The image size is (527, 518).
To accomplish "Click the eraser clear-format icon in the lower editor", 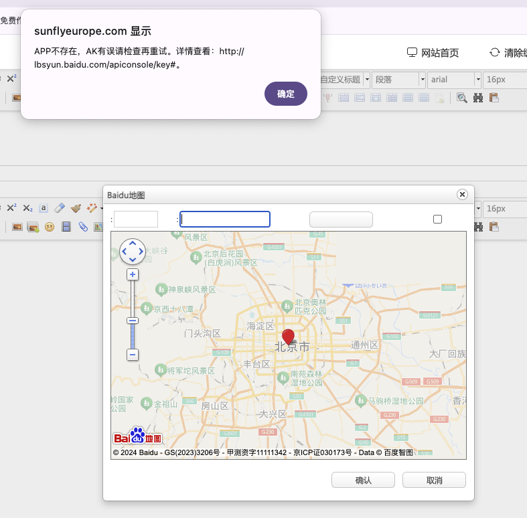I will [x=60, y=208].
